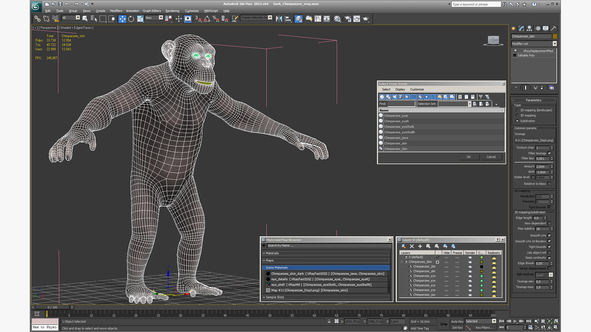Open the Material Editor icon
The height and width of the screenshot is (332, 591).
point(337,19)
